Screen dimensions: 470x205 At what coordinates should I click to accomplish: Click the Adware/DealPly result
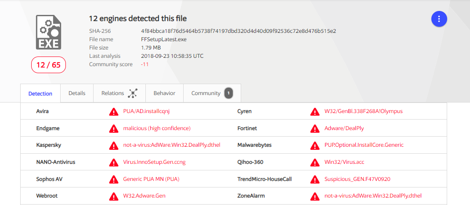[x=344, y=128]
